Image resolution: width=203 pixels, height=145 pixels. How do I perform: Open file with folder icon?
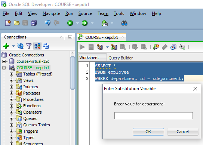(x=16, y=23)
